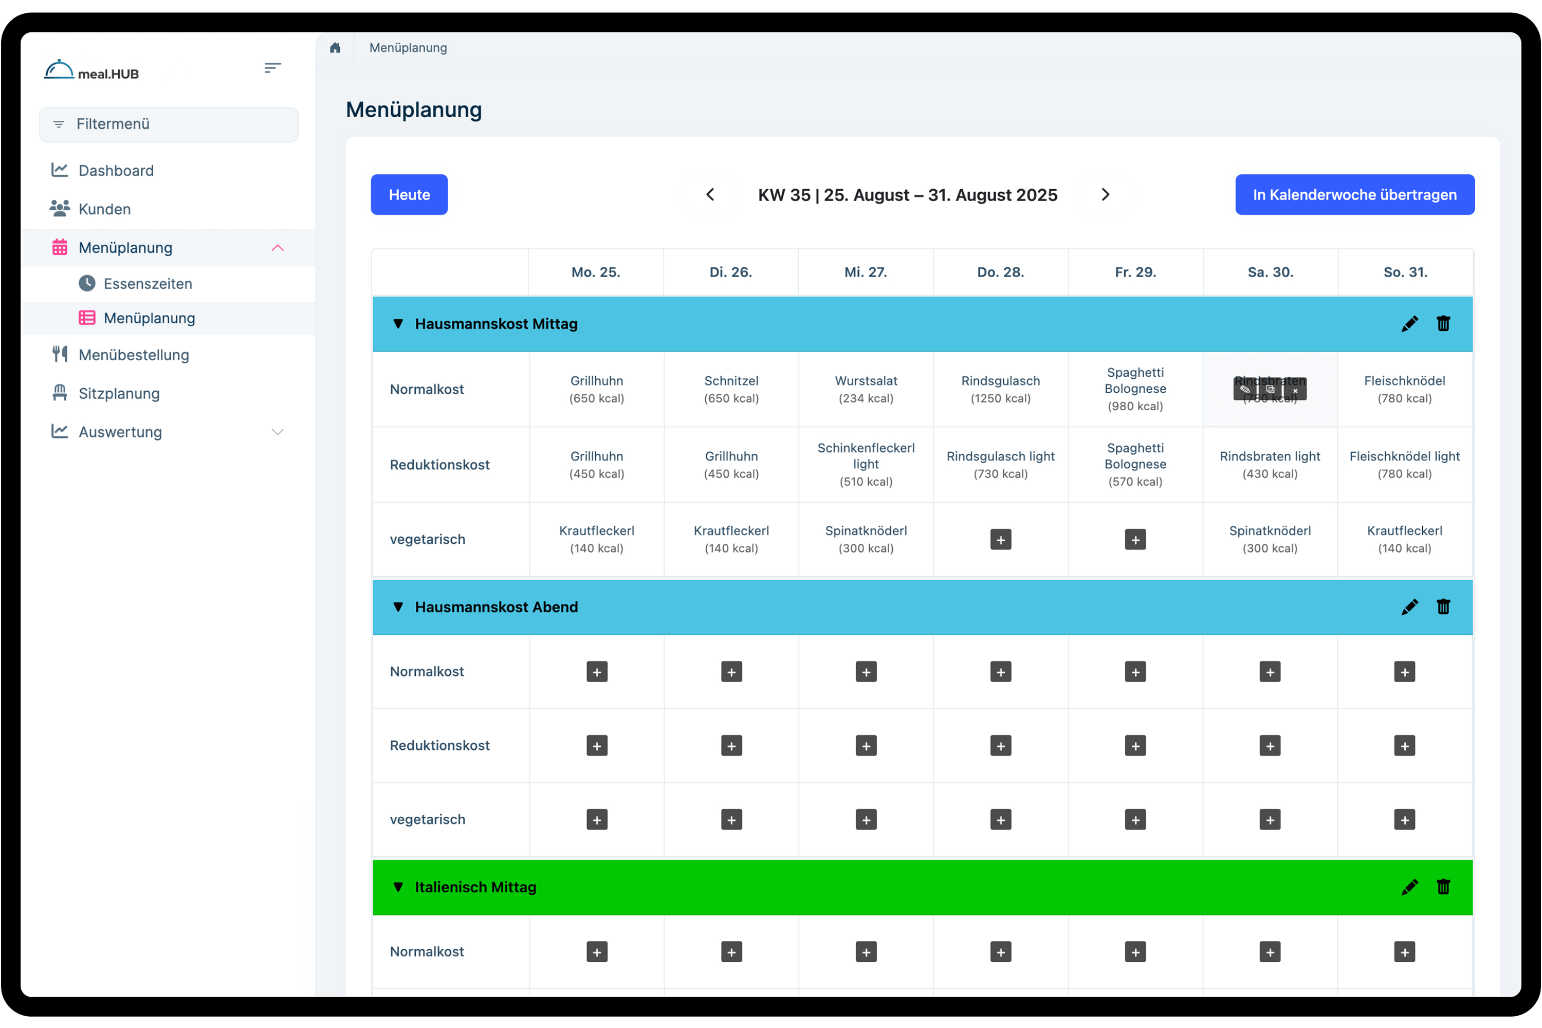Screen dimensions: 1542x1028
Task: Click the home breadcrumb icon
Action: 335,48
